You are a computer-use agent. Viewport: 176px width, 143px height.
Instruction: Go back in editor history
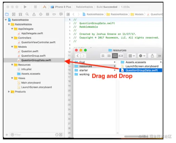click(74, 14)
